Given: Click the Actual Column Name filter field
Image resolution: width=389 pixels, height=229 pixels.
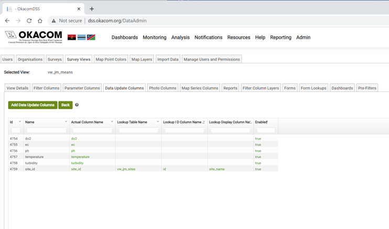Looking at the screenshot, I should coord(93,130).
